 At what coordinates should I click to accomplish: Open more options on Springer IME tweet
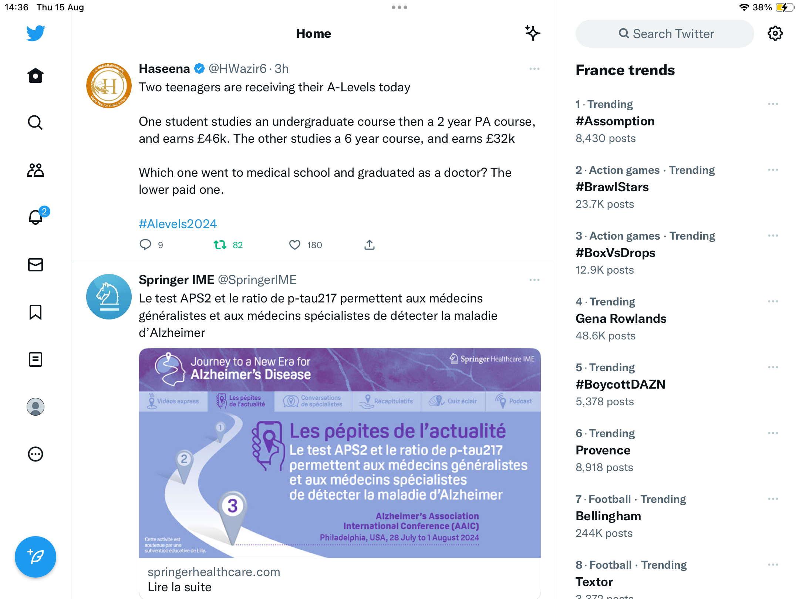535,280
